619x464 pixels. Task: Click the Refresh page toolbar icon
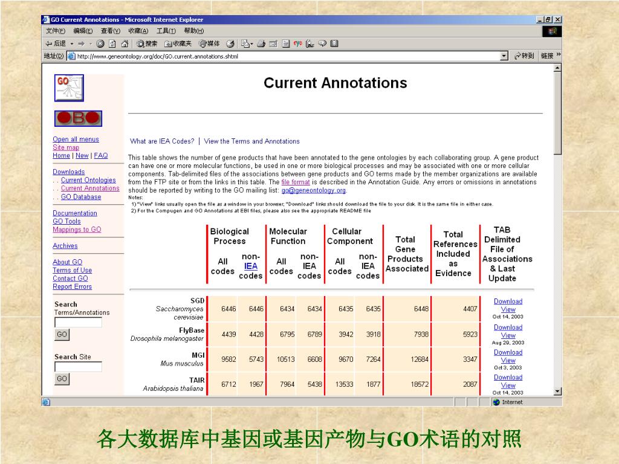112,43
